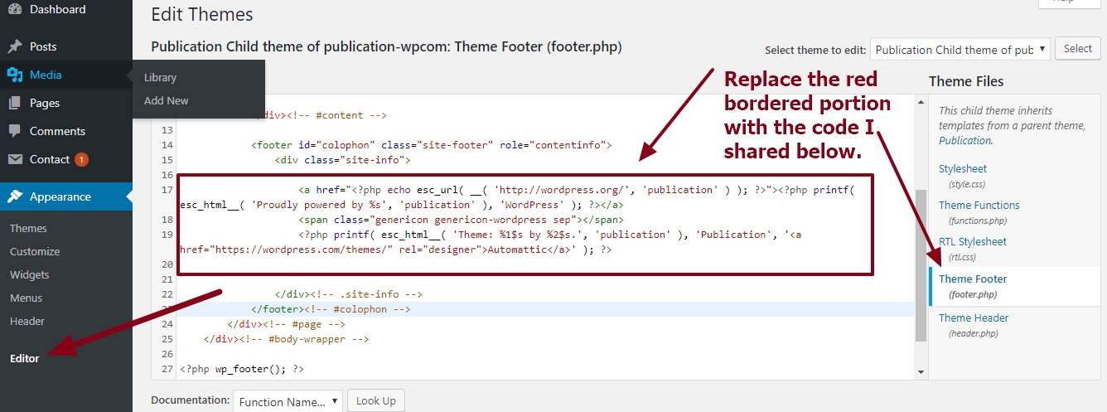1107x412 pixels.
Task: Open Library from the Media submenu
Action: 160,77
